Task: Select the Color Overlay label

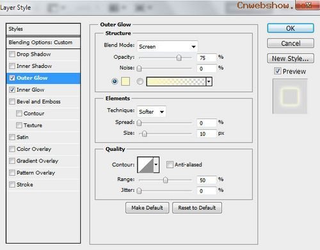Action: click(34, 149)
